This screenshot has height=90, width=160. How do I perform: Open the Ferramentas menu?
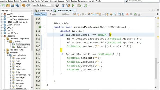(x=83, y=1)
